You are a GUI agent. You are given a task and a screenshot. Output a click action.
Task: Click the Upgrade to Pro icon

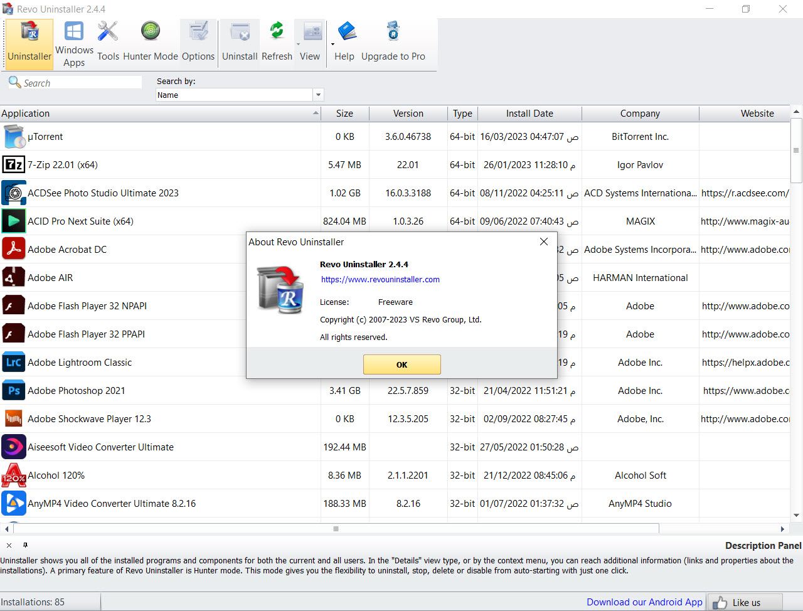pos(393,31)
